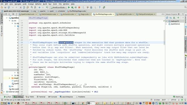Toggle the Ant Build side panel
Viewport: 187px width, 105px height.
pos(186,19)
